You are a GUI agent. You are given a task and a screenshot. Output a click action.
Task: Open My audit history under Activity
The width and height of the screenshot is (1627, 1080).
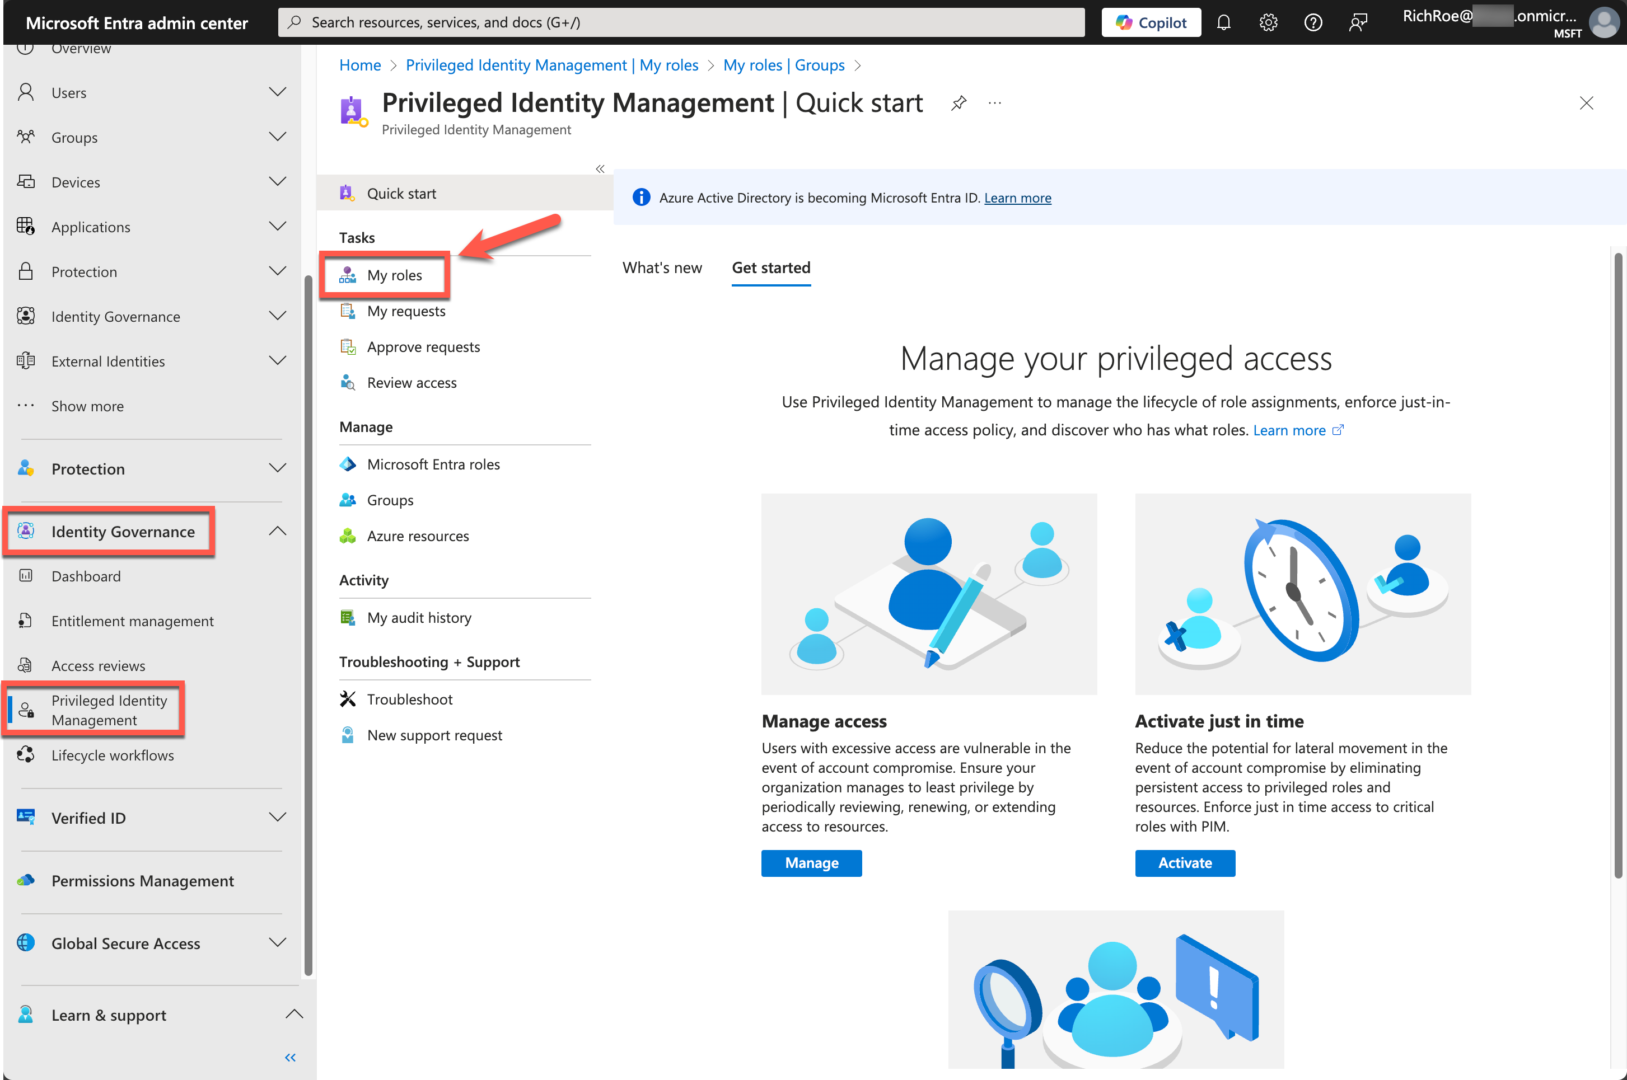click(x=419, y=617)
